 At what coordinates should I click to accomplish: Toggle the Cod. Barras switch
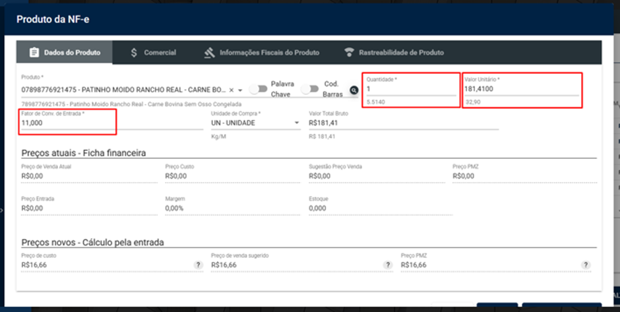click(x=310, y=89)
